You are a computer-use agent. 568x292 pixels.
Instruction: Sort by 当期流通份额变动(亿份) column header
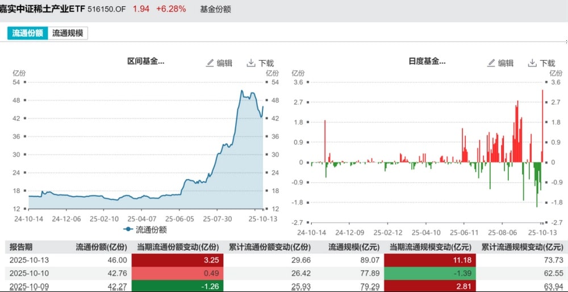click(x=177, y=247)
